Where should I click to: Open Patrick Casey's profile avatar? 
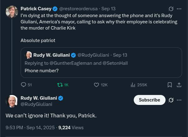point(12,12)
